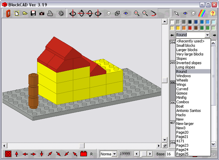This screenshot has width=219, height=160.
Task: Select Slopes category
Action: 181,58
